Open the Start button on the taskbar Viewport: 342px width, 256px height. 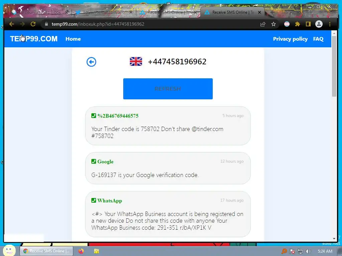coord(9,251)
